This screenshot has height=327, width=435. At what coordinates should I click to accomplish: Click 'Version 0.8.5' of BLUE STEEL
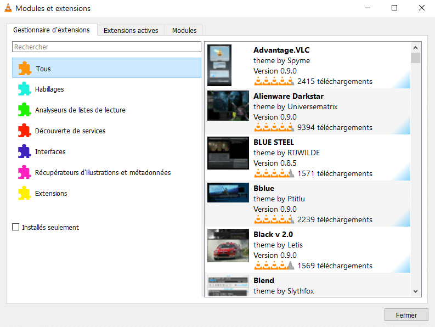click(275, 163)
